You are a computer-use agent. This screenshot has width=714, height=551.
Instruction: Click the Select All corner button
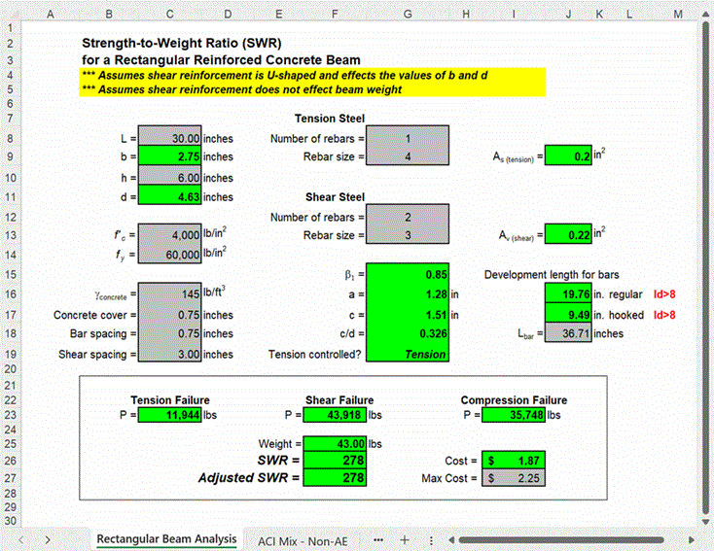[9, 12]
